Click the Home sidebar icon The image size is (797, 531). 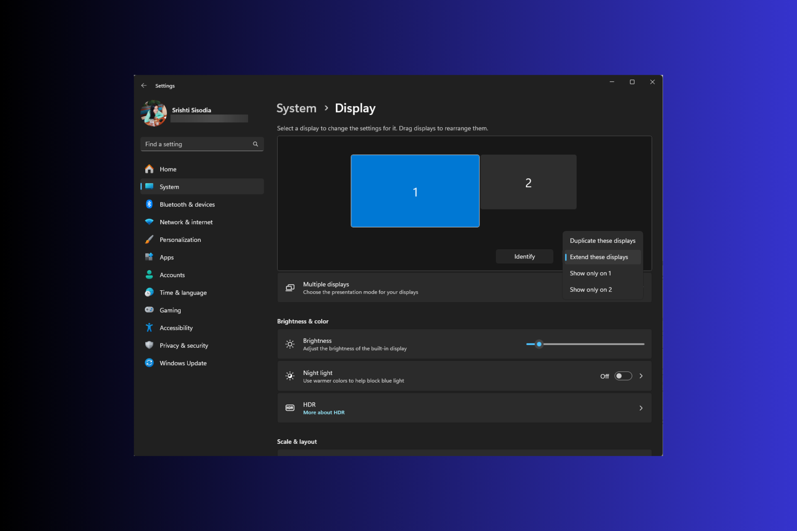149,169
